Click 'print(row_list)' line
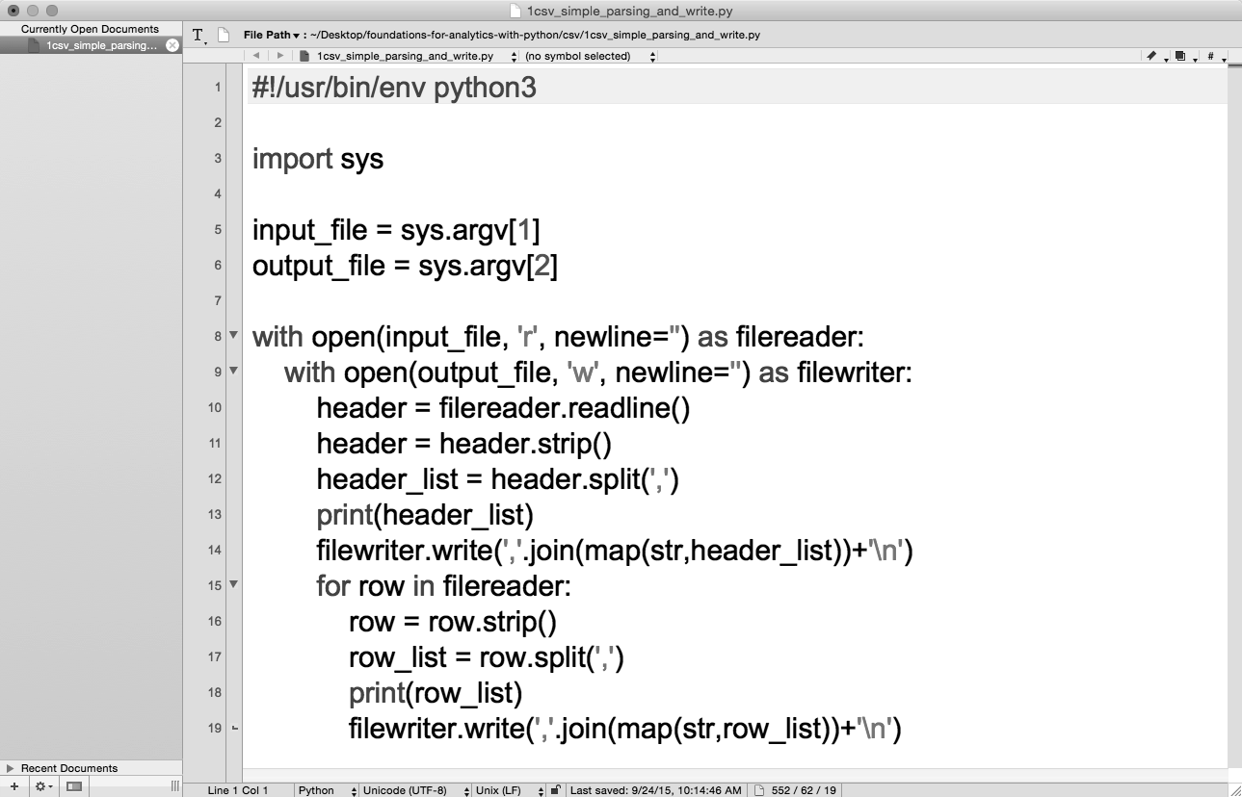The width and height of the screenshot is (1242, 797). [x=436, y=693]
